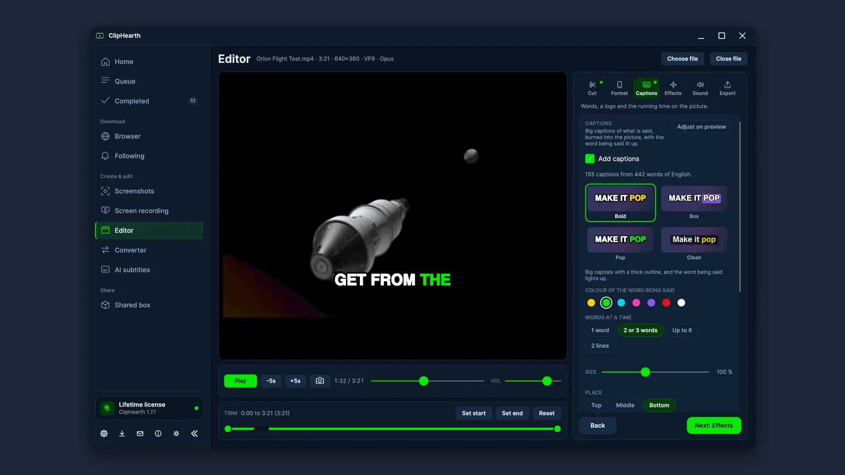The width and height of the screenshot is (845, 475).
Task: Toggle the light/dark theme sun icon
Action: (x=176, y=434)
